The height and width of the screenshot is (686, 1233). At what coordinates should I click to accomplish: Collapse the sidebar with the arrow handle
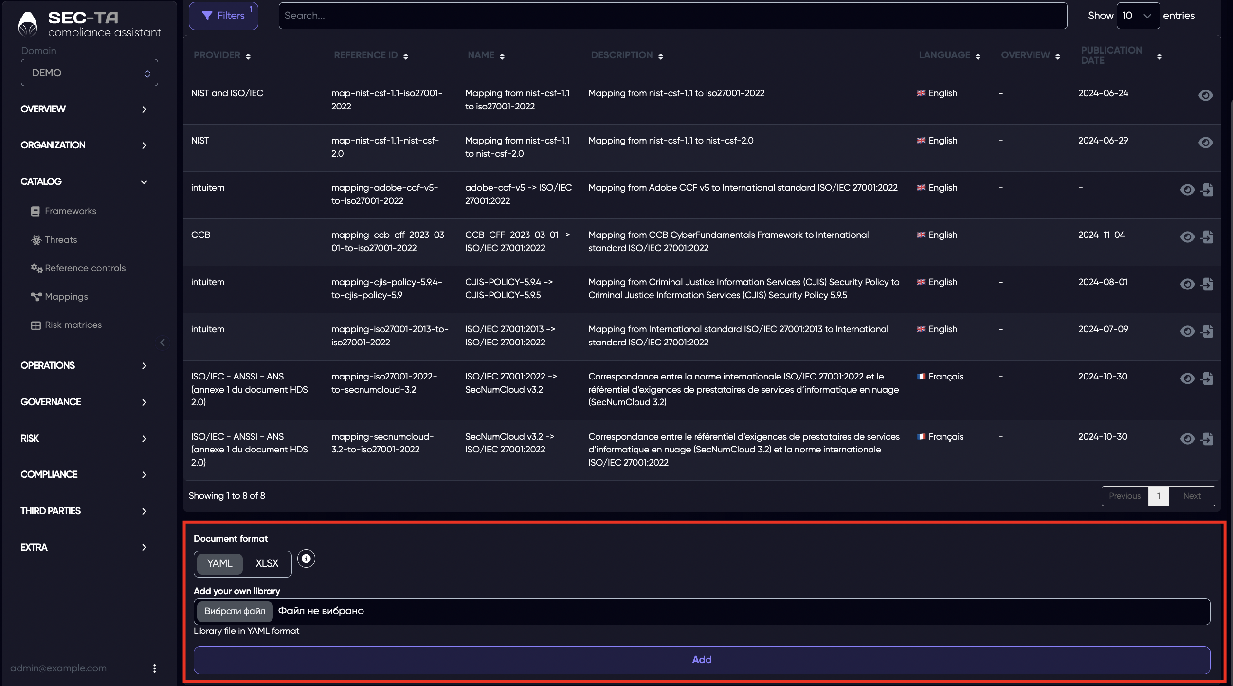(x=163, y=343)
